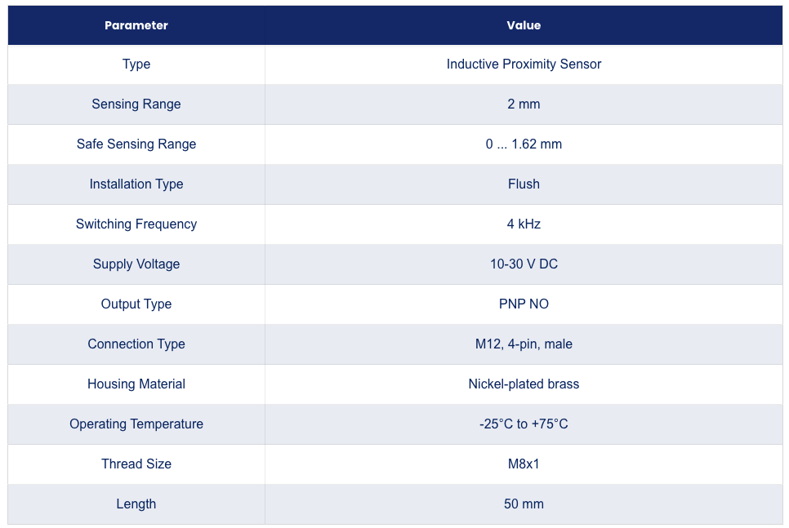Click the Flush installation value

click(524, 184)
